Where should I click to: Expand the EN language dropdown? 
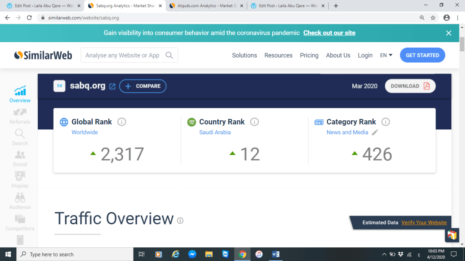click(386, 55)
